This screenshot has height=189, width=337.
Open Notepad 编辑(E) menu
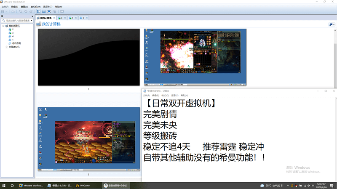tap(155, 96)
